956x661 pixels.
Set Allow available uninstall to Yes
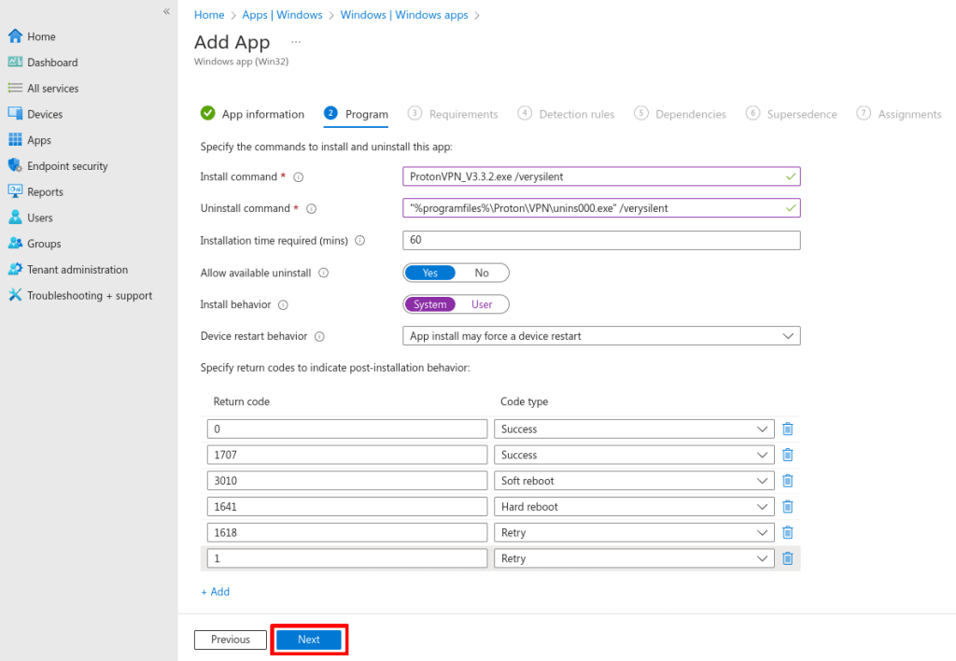(429, 274)
